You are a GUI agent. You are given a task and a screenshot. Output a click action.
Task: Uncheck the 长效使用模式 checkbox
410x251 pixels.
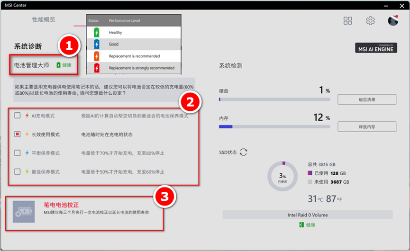(18, 134)
